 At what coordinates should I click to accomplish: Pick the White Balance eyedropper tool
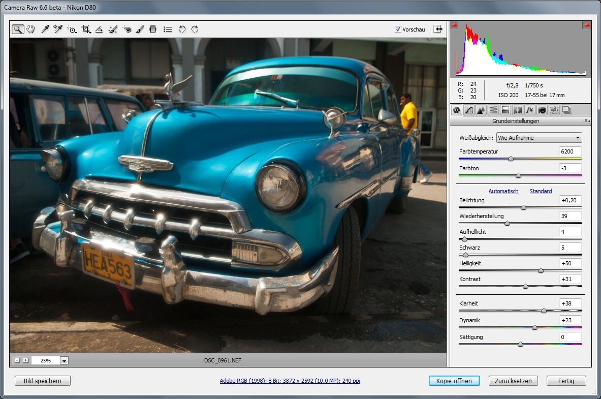pyautogui.click(x=45, y=29)
